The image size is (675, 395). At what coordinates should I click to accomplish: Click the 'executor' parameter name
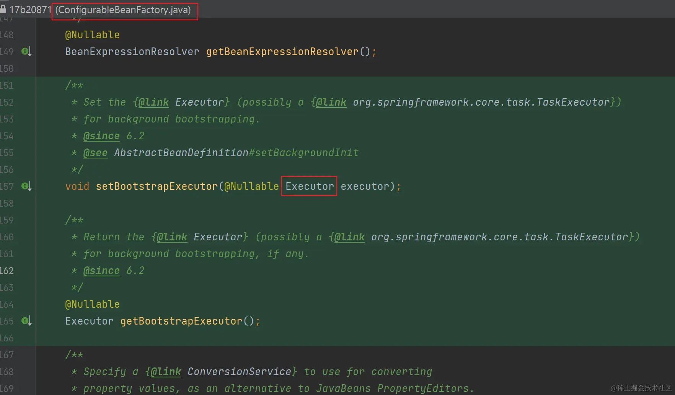click(x=365, y=186)
